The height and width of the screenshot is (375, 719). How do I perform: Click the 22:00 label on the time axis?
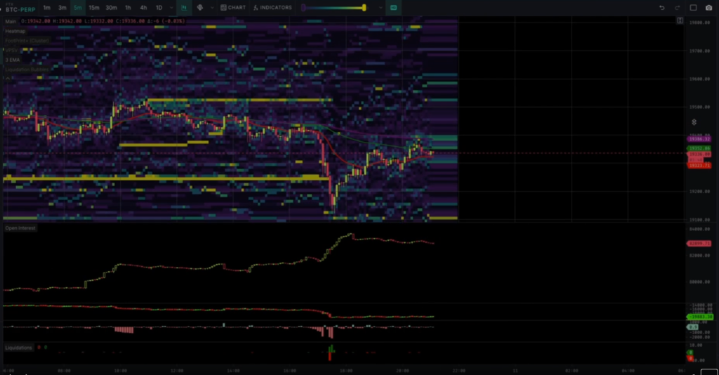pyautogui.click(x=459, y=370)
